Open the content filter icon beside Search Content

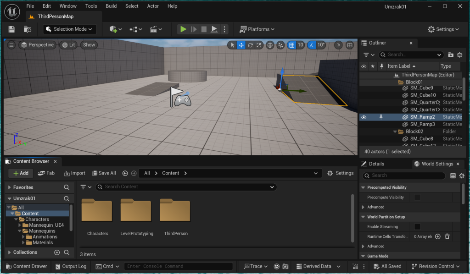click(86, 187)
